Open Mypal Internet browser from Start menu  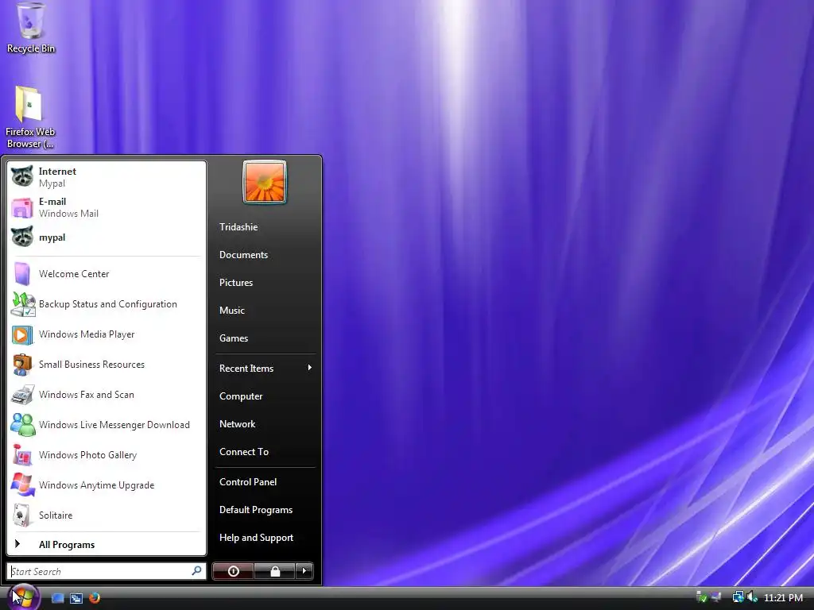pos(107,177)
